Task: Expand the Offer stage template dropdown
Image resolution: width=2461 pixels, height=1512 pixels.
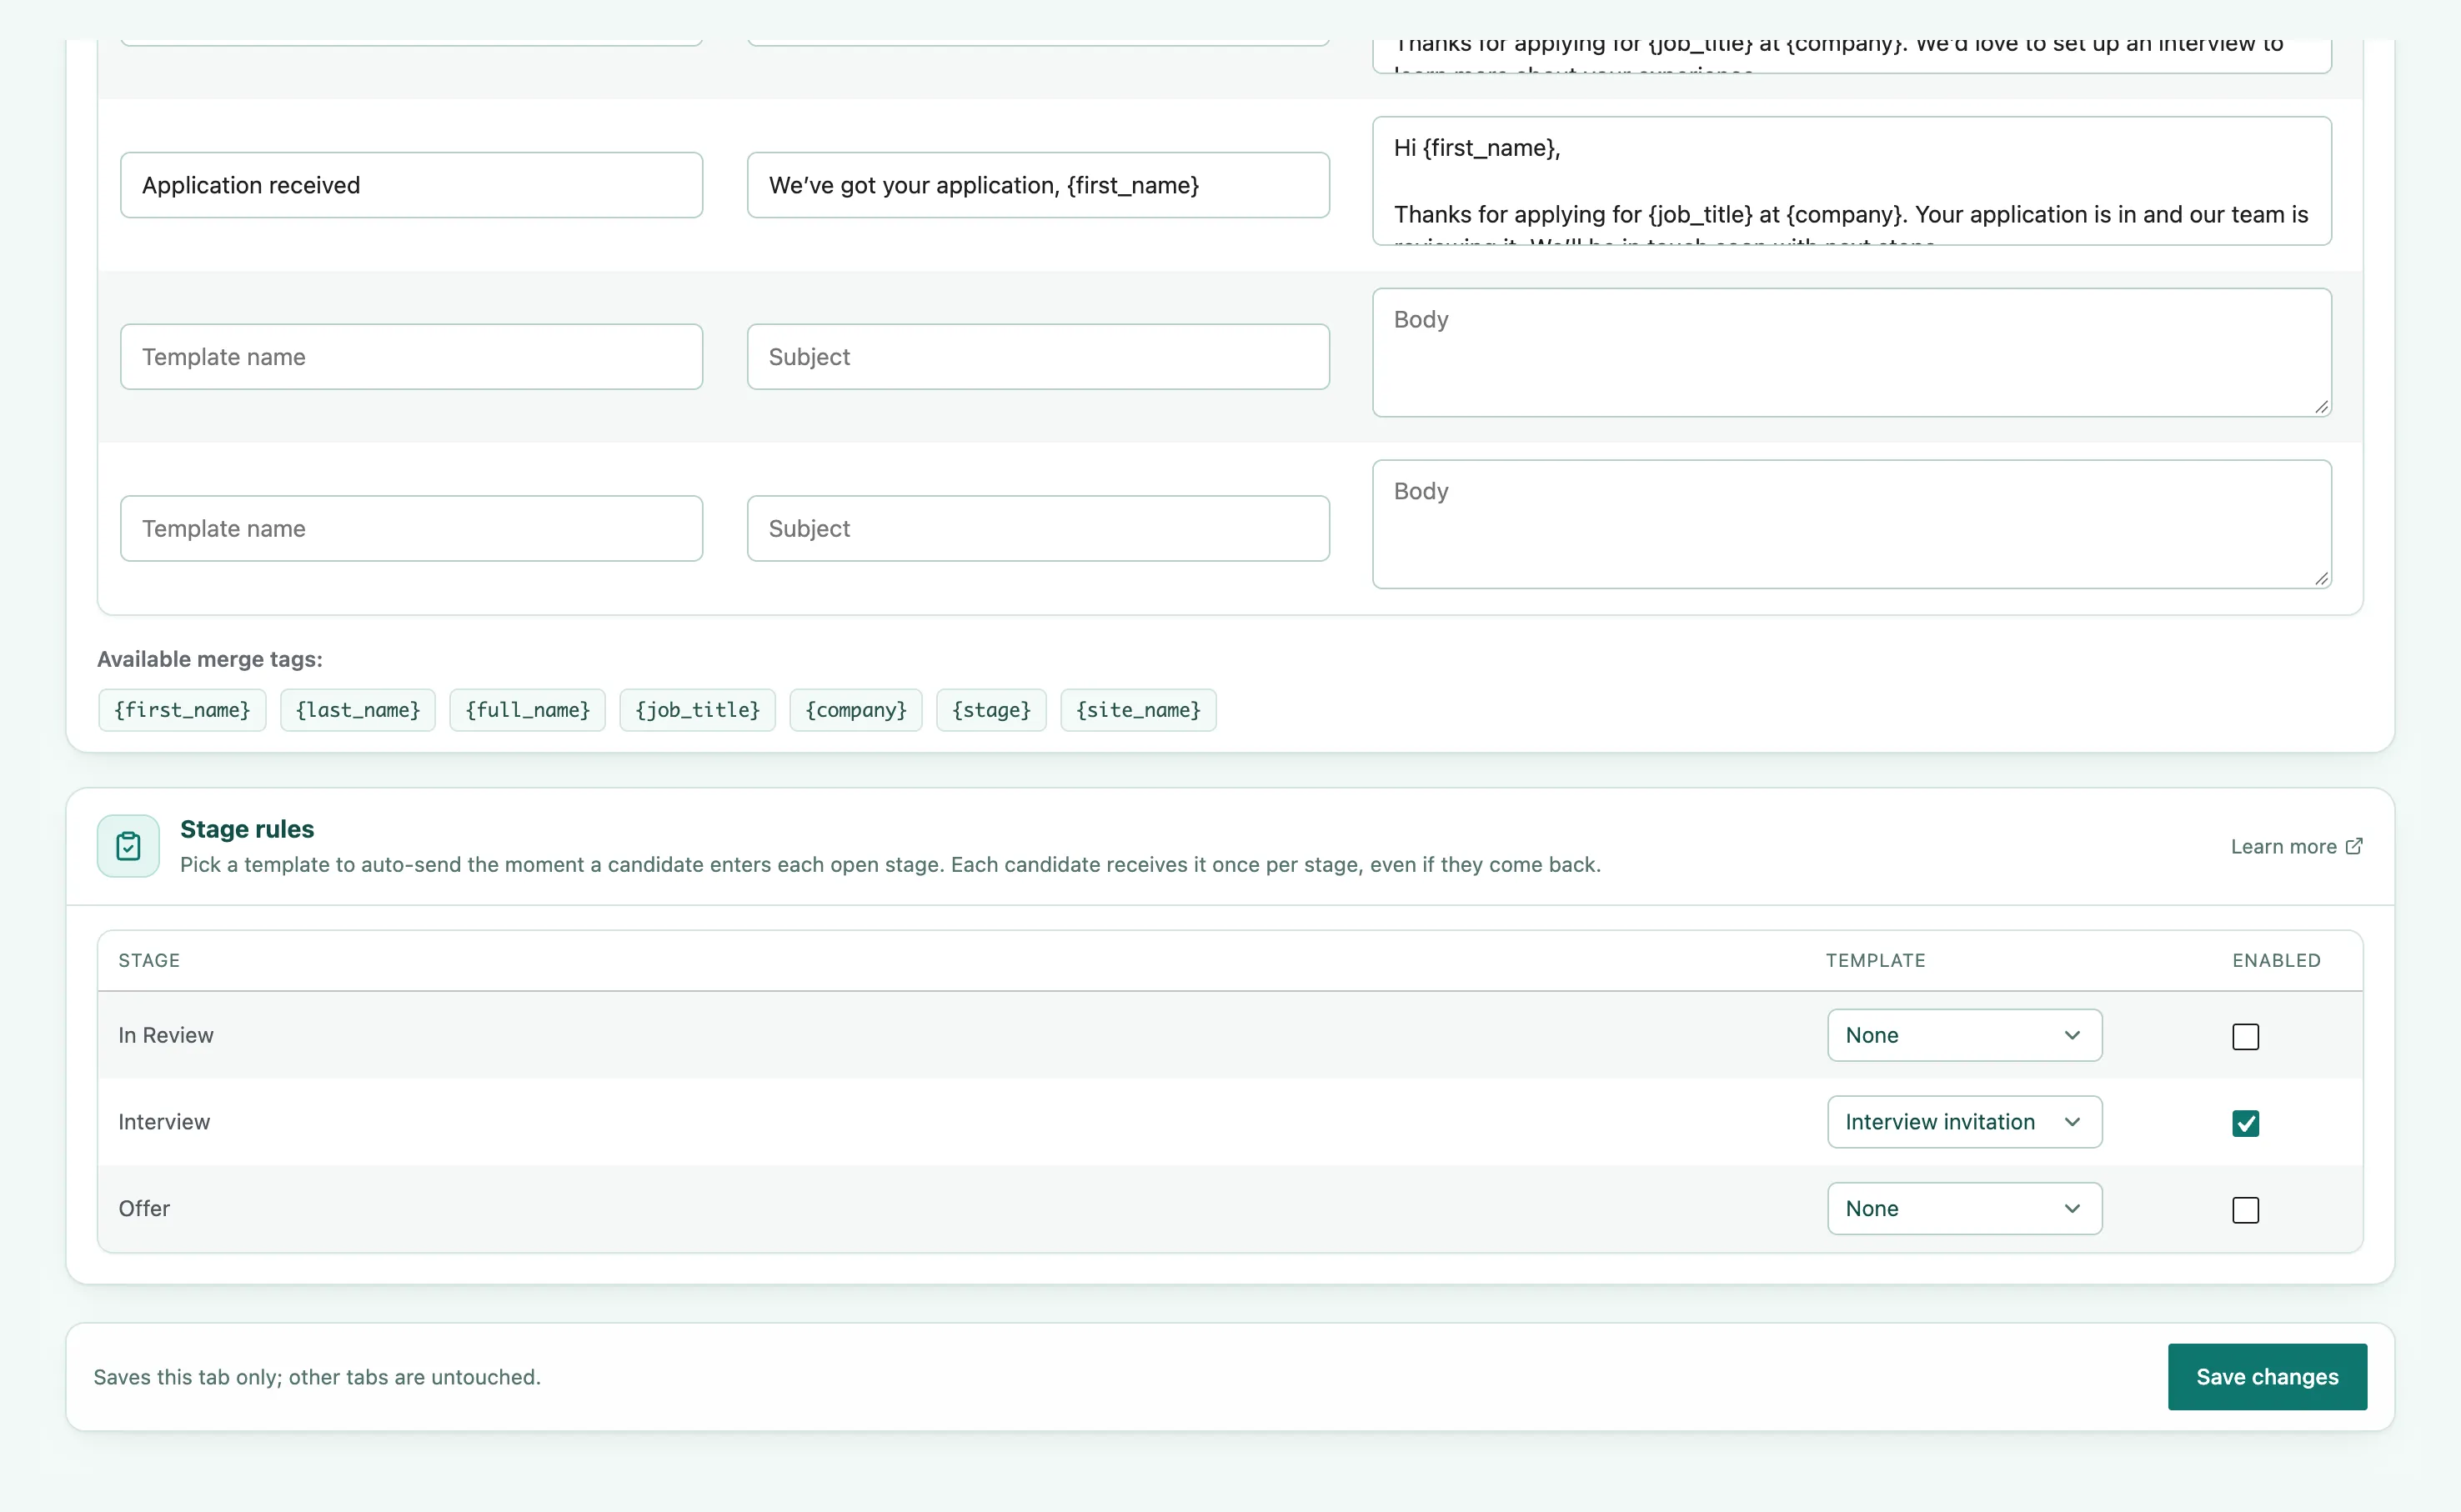Action: [x=1964, y=1208]
